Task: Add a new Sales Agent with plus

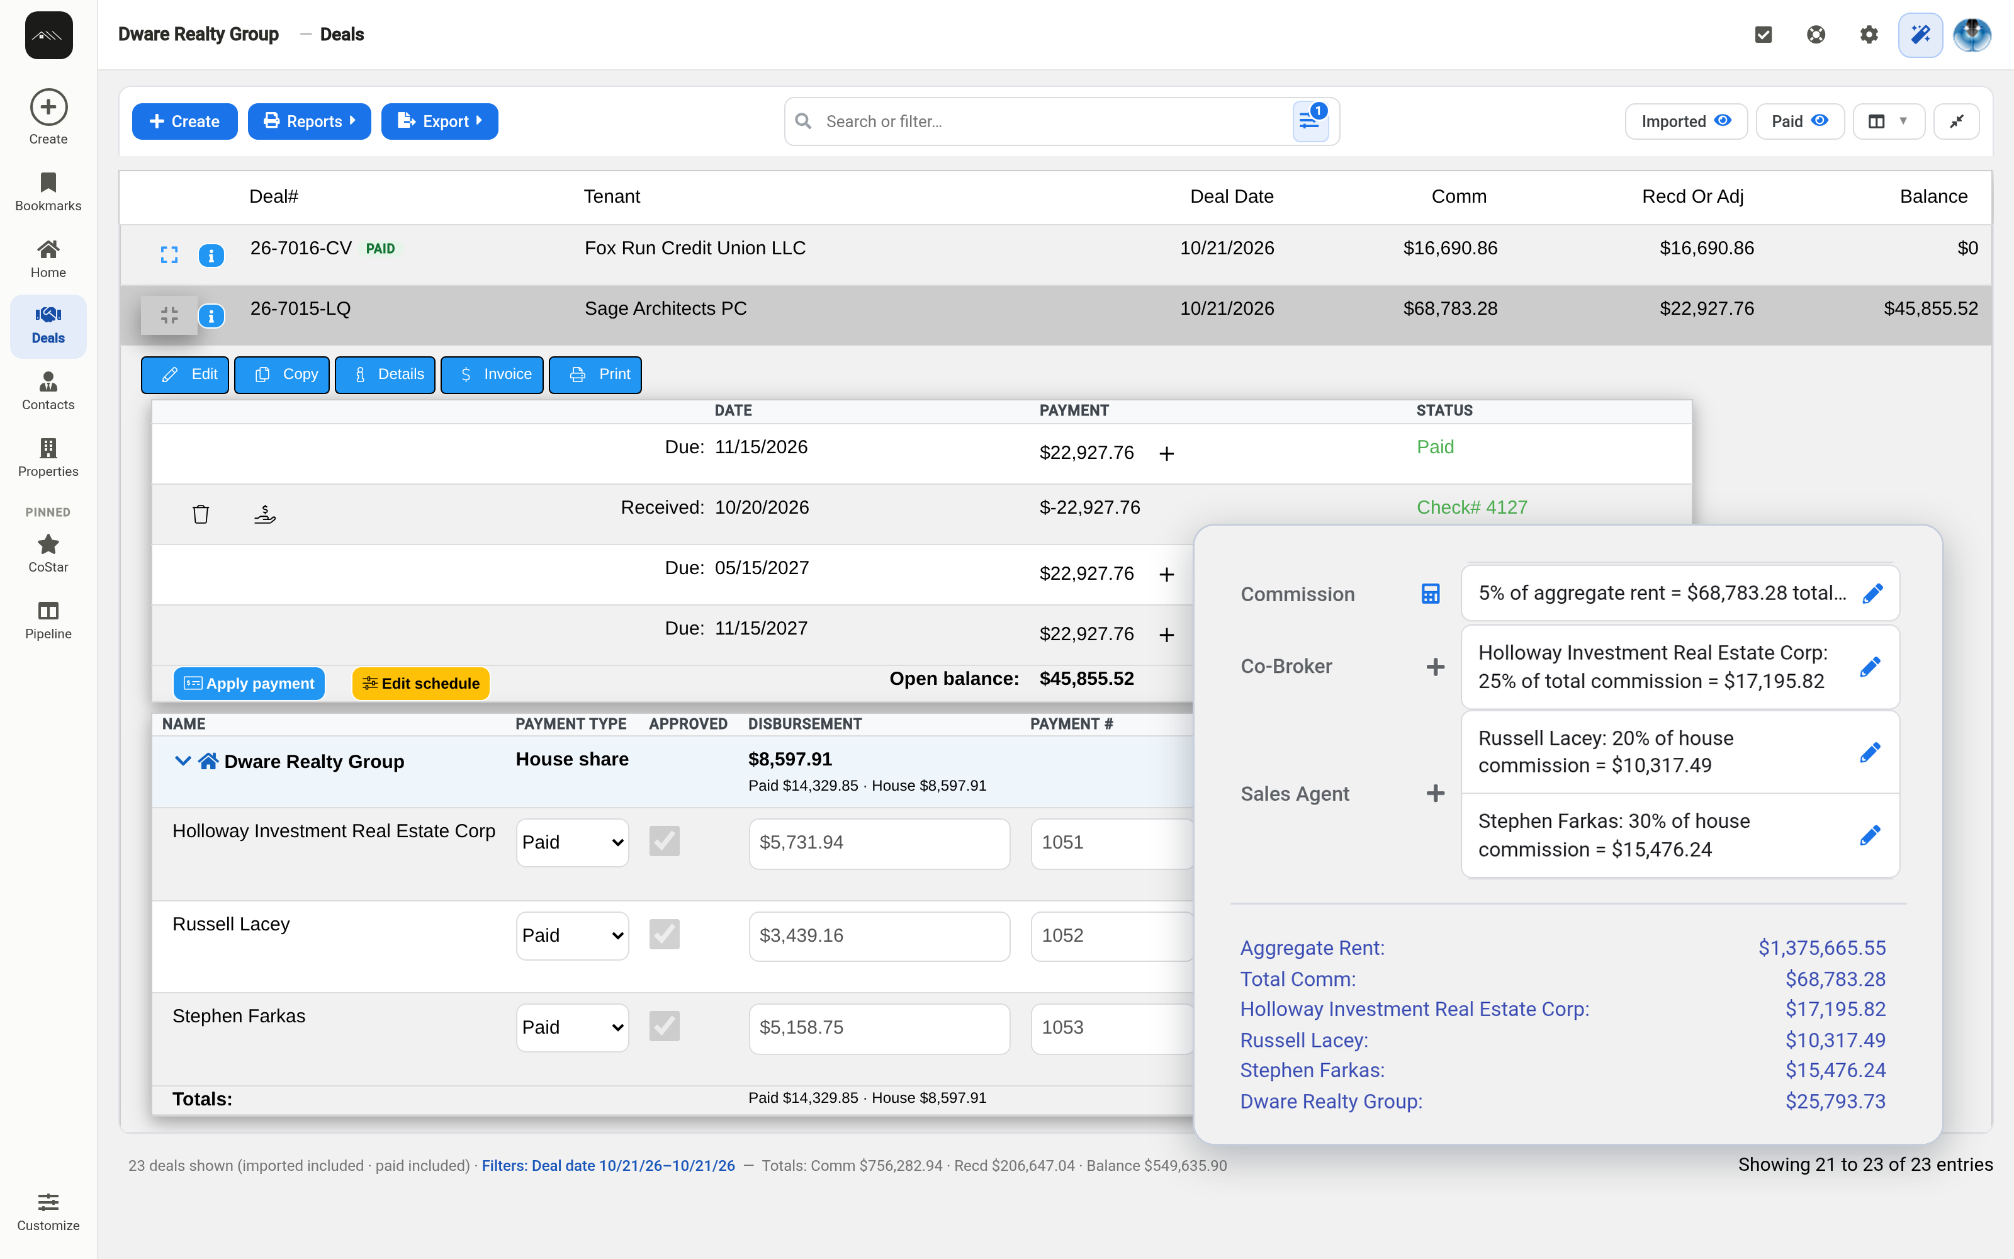Action: 1436,794
